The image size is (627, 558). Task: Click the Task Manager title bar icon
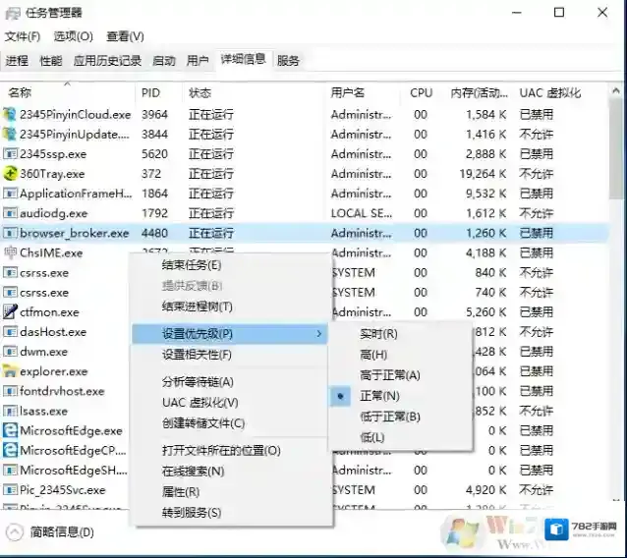point(13,13)
